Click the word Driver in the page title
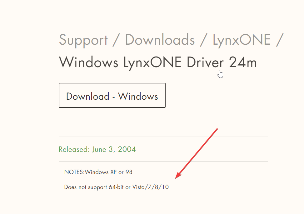 tap(205, 62)
